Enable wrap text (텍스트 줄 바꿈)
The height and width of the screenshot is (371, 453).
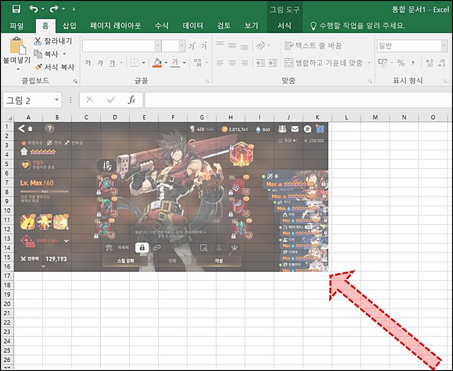(x=310, y=45)
